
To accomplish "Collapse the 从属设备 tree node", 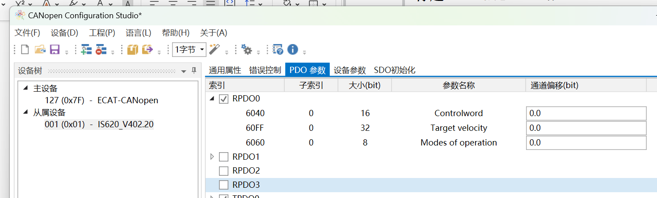I will [25, 112].
